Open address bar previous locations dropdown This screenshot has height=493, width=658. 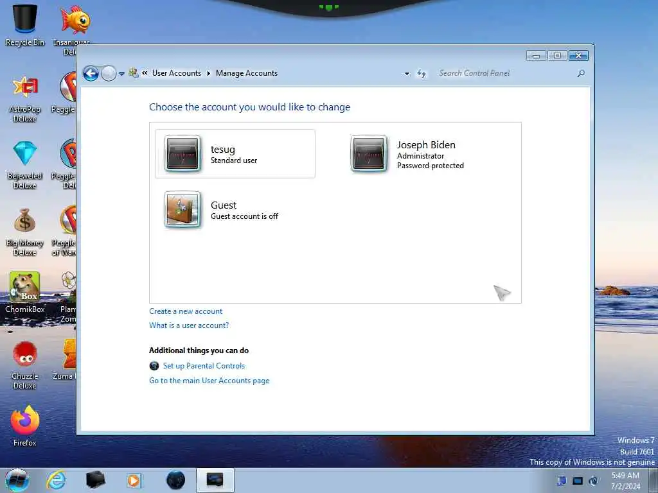tap(407, 74)
